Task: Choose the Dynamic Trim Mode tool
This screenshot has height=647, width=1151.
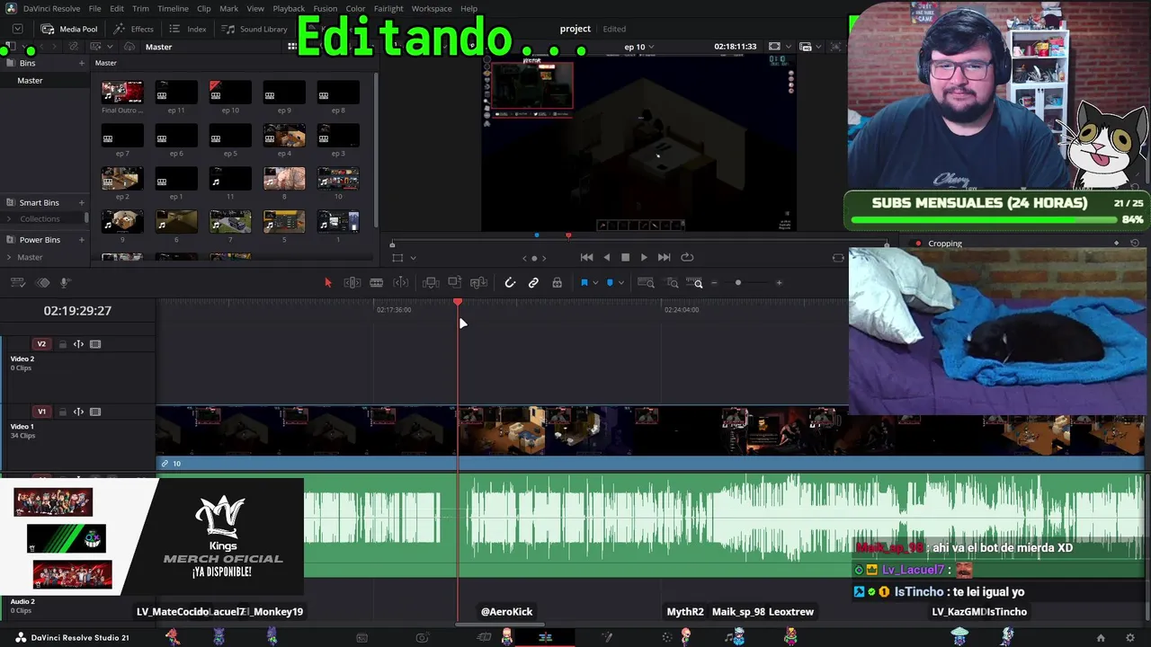Action: 377,283
